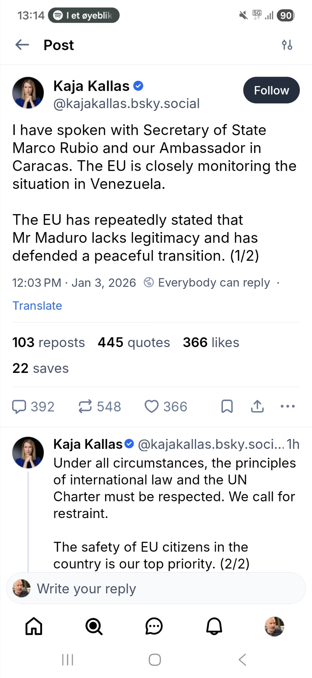The image size is (312, 678).
Task: Repost this post with the arrows icon
Action: tap(85, 406)
